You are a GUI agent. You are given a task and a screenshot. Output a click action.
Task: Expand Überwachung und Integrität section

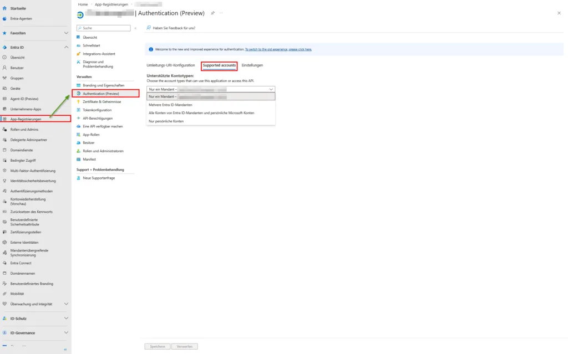[x=67, y=304]
